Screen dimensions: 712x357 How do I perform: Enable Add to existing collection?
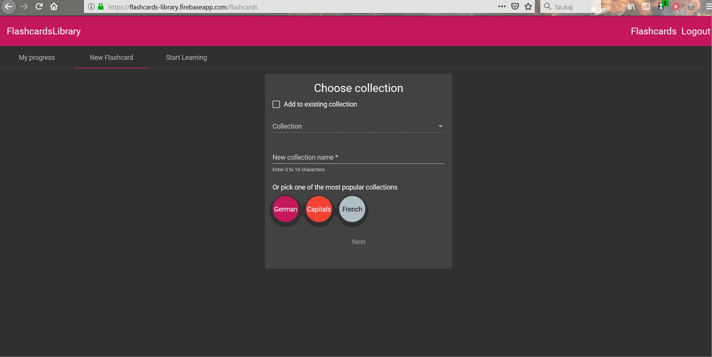coord(276,104)
